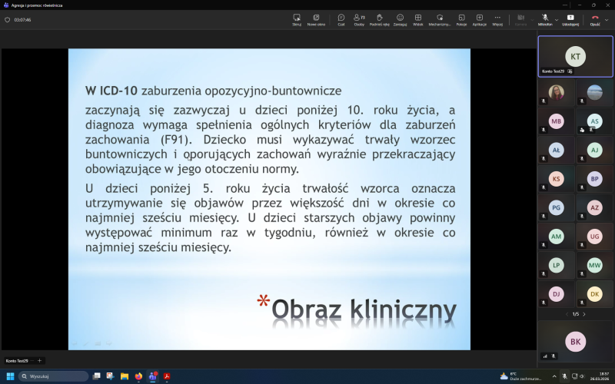The height and width of the screenshot is (384, 615).
Task: Leave meeting with the Opuść button
Action: [594, 19]
